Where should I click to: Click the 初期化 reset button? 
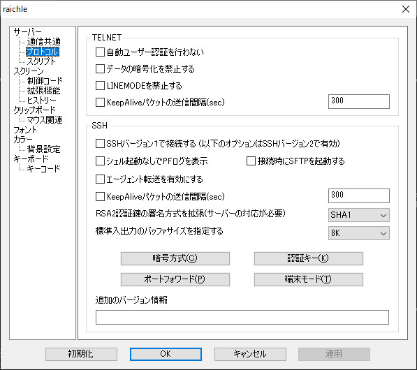click(x=81, y=354)
